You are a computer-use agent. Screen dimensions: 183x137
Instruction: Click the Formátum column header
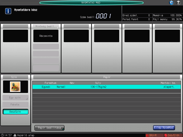[50, 83]
